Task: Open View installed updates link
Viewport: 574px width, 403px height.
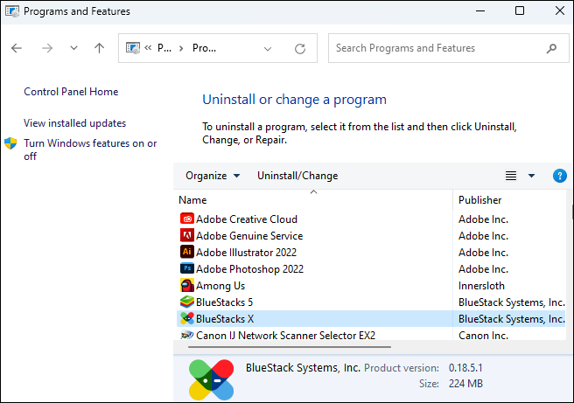Action: point(74,123)
